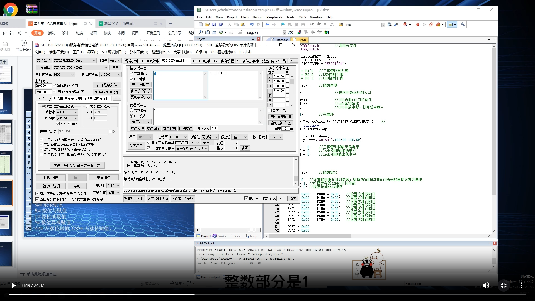Click Build target icon in µVision
The width and height of the screenshot is (535, 301).
point(207,32)
